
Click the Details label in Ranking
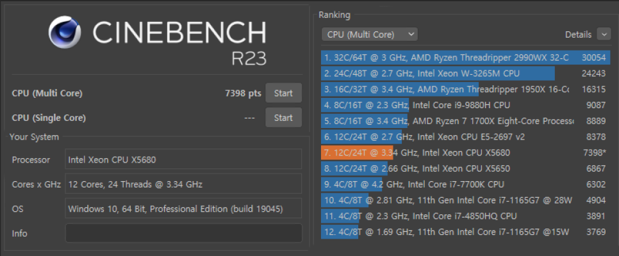[579, 35]
